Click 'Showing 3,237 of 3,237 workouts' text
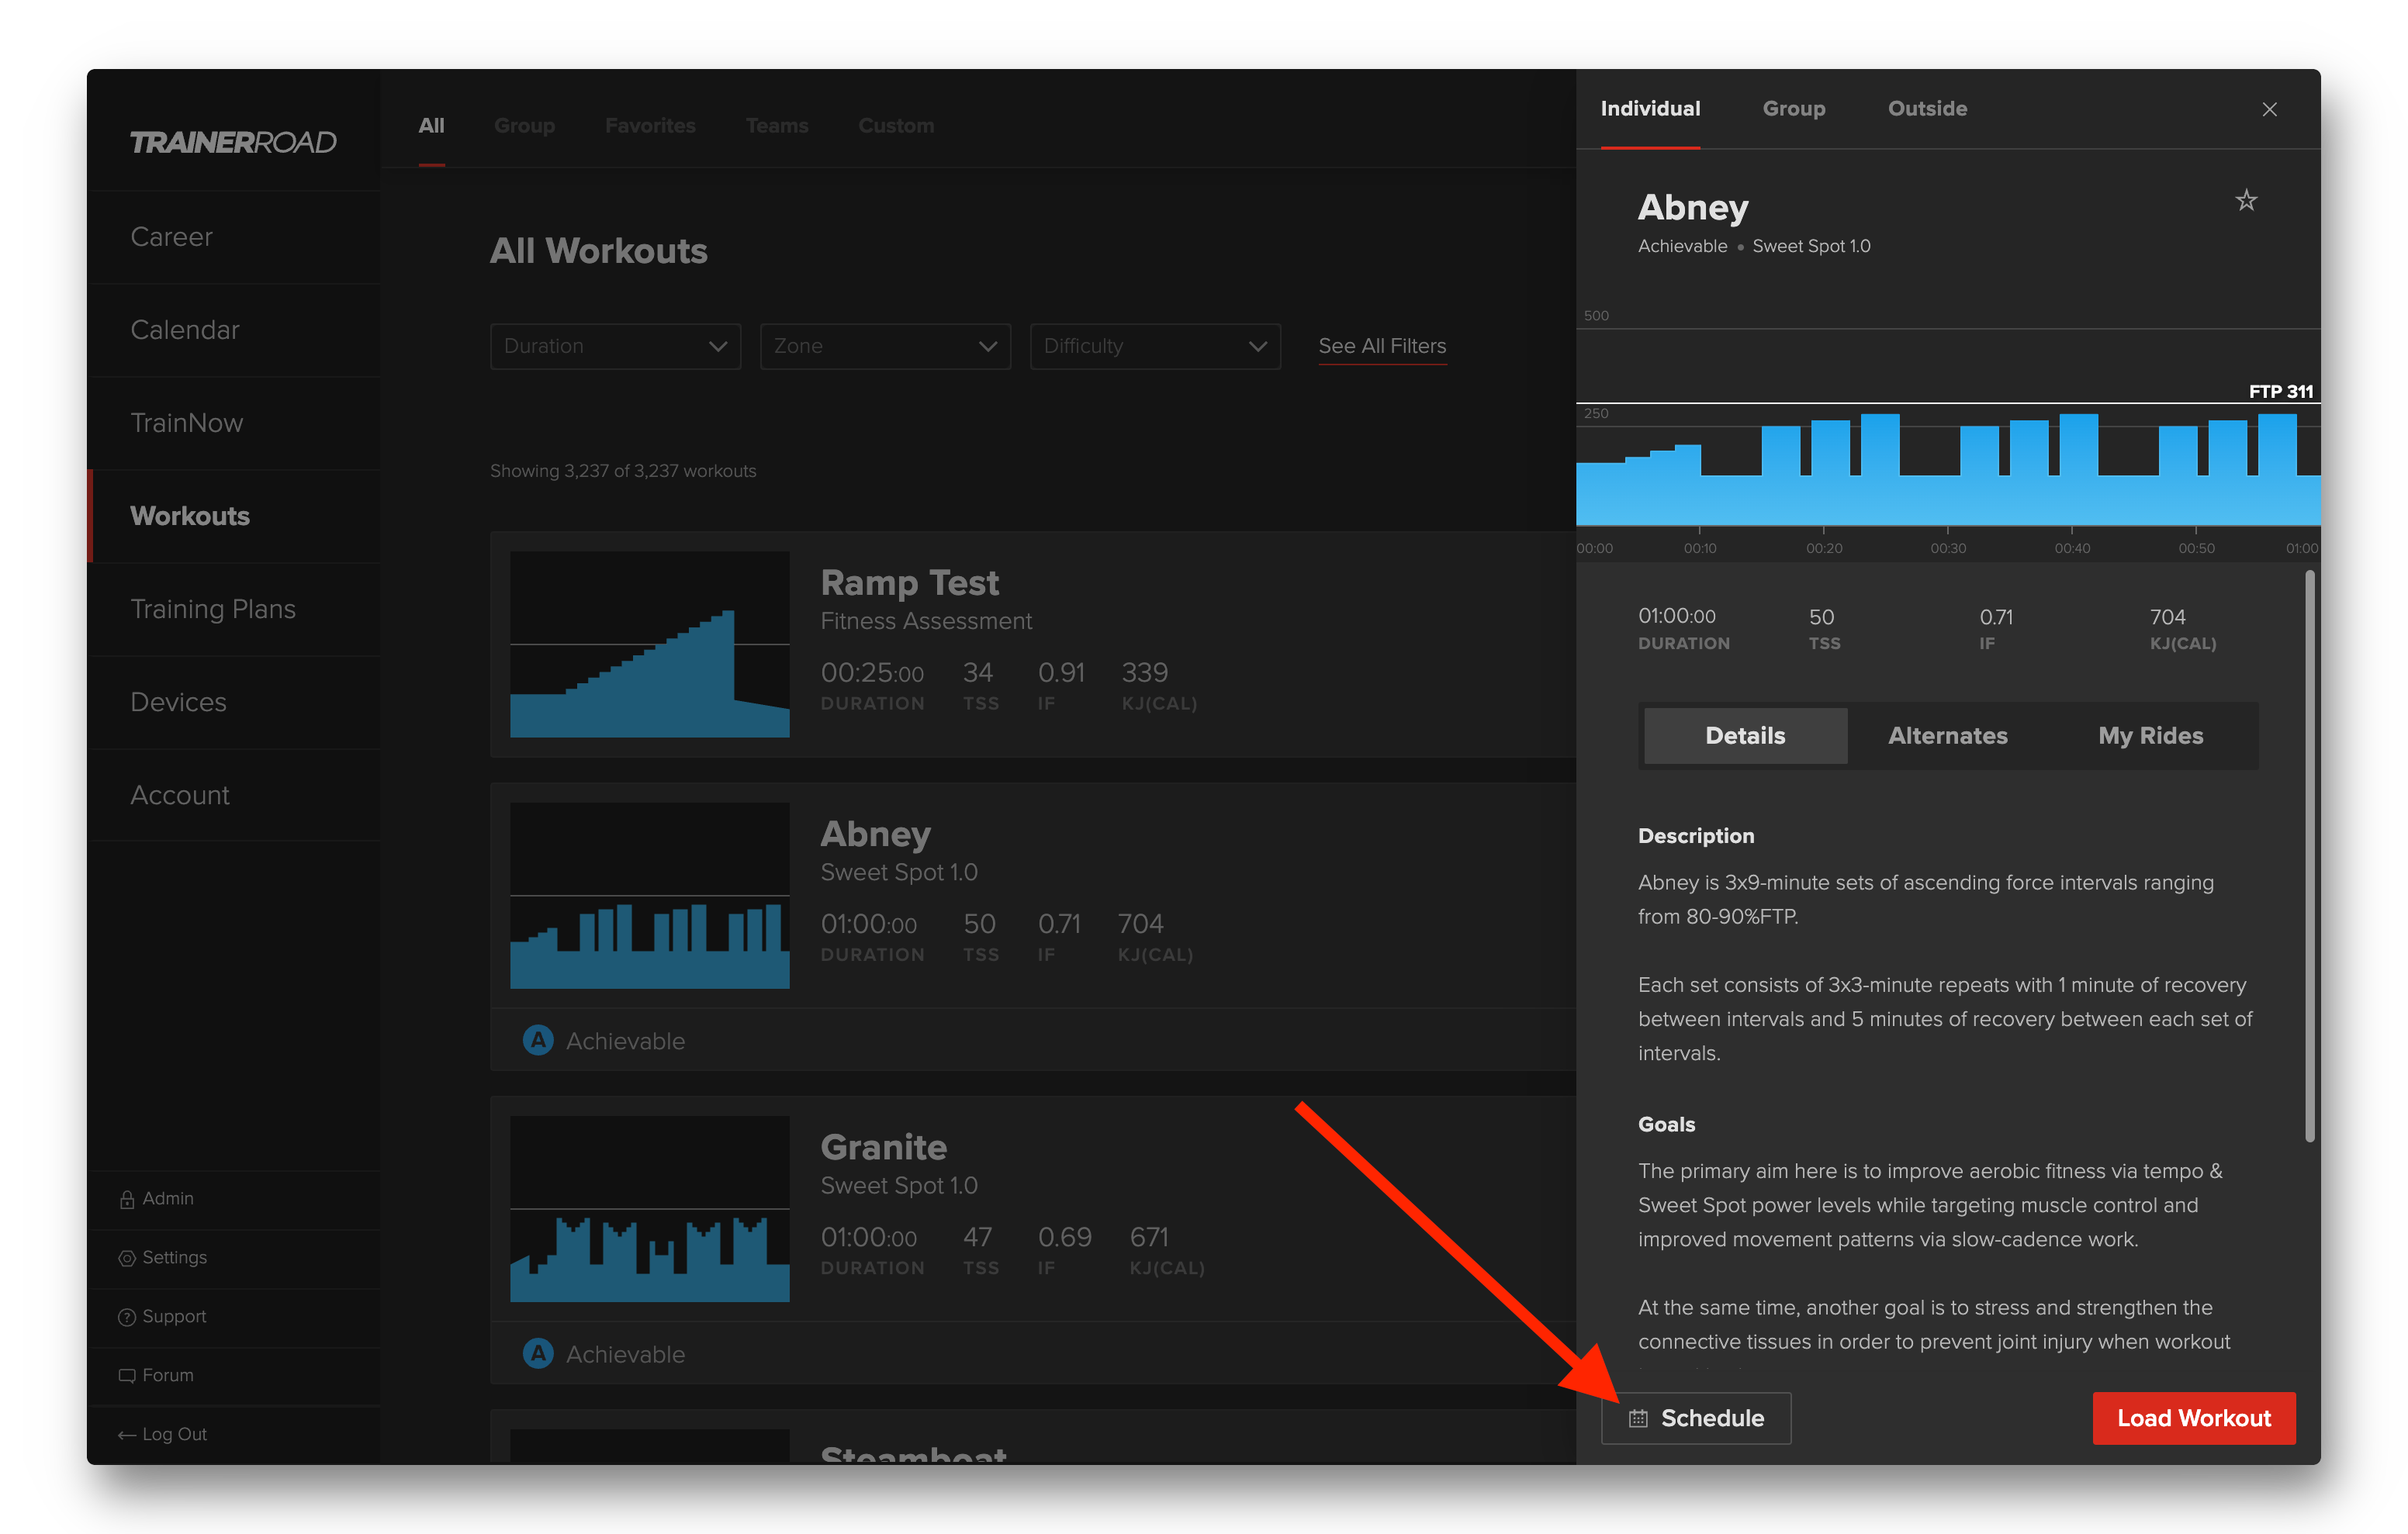The height and width of the screenshot is (1534, 2408). (623, 471)
